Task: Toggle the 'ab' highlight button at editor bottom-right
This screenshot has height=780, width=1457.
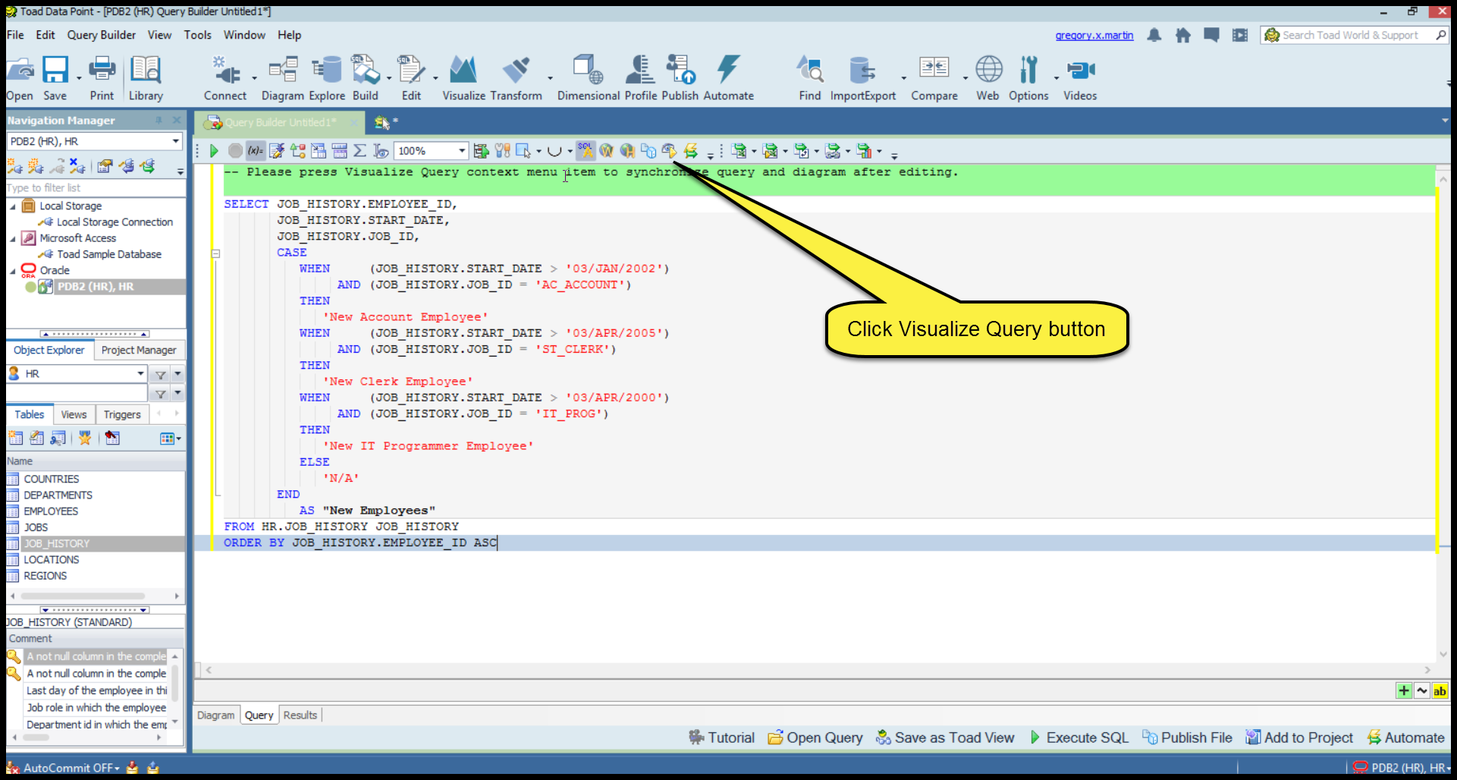Action: pos(1440,690)
